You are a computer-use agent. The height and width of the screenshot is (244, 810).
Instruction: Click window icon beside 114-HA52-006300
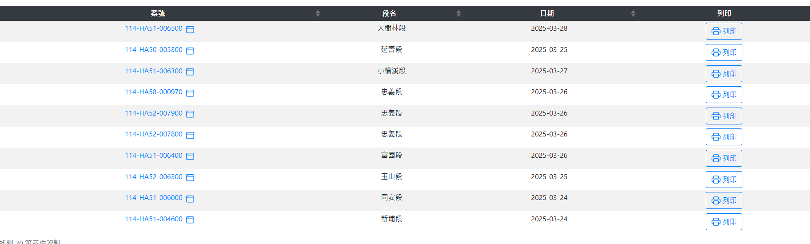pyautogui.click(x=190, y=177)
